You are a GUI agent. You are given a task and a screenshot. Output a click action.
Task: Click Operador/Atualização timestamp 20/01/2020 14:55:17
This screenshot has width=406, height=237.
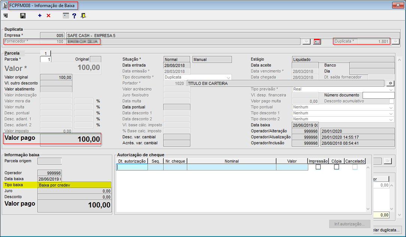(357, 137)
